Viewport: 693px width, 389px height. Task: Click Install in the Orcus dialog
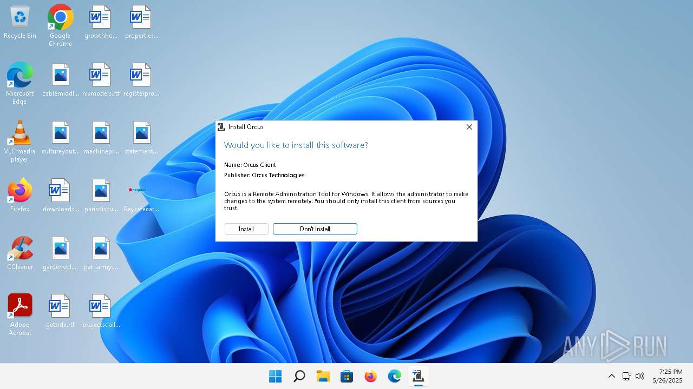point(246,229)
